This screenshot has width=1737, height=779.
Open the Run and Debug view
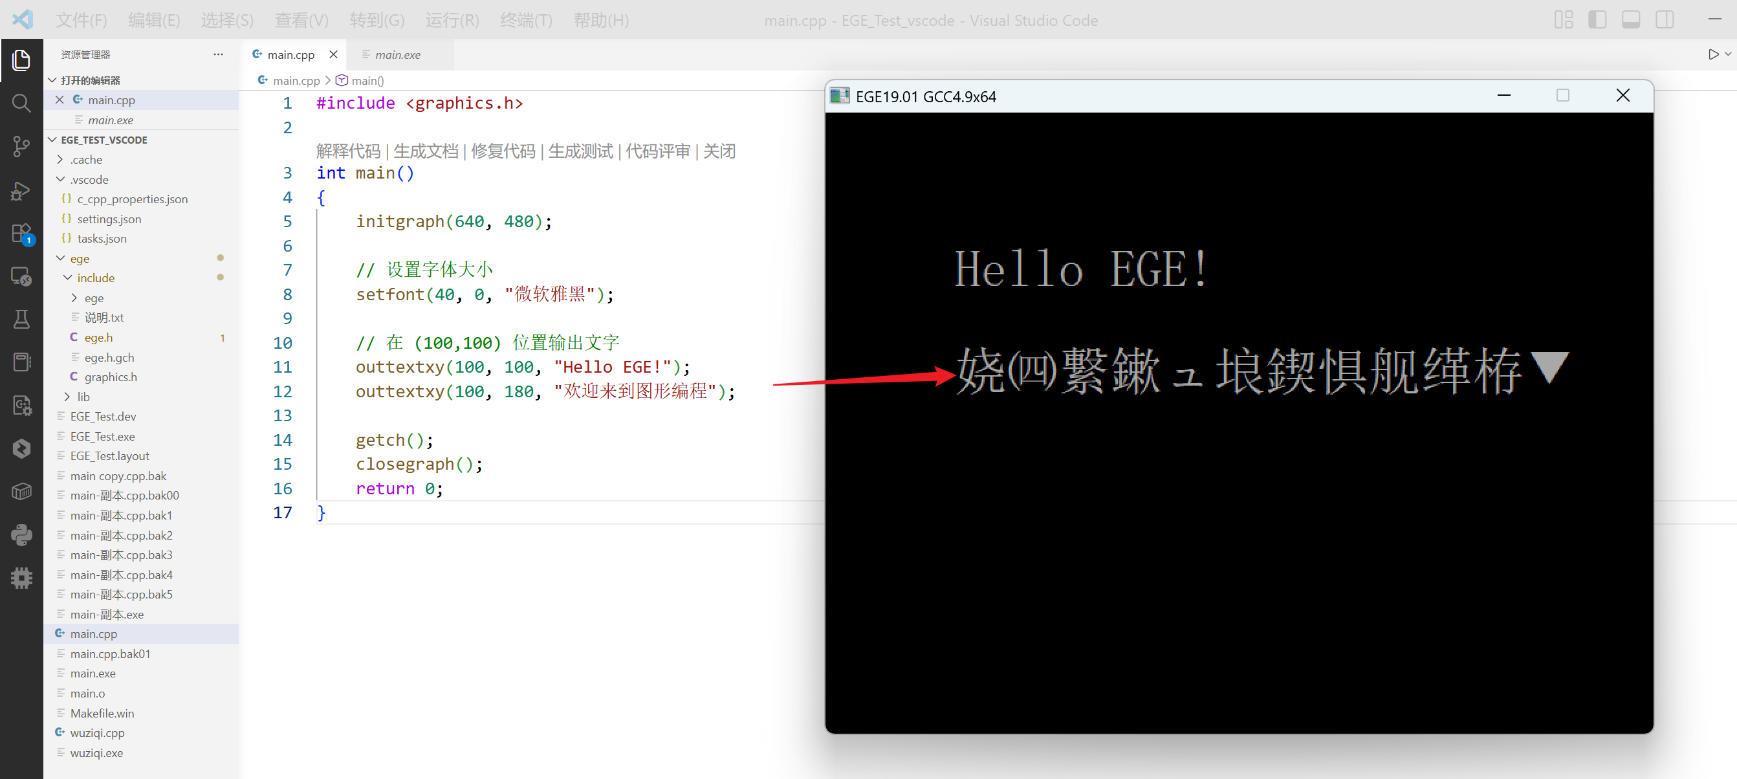[x=21, y=192]
